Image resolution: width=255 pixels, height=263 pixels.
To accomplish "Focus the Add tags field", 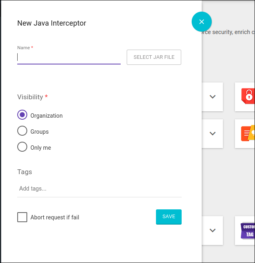I will 99,189.
